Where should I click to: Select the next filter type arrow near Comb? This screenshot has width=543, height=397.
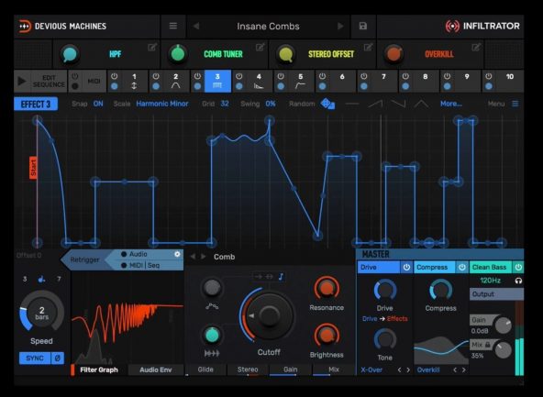[204, 257]
